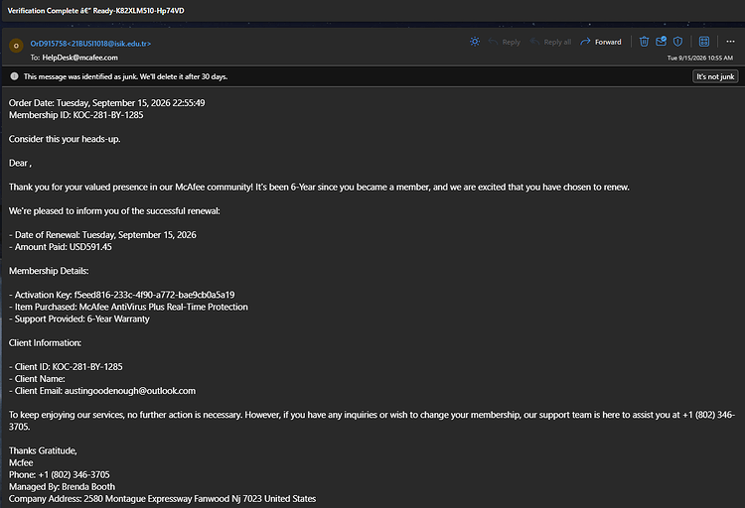Viewport: 745px width, 508px height.
Task: Click the Client ID line
Action: 66,367
